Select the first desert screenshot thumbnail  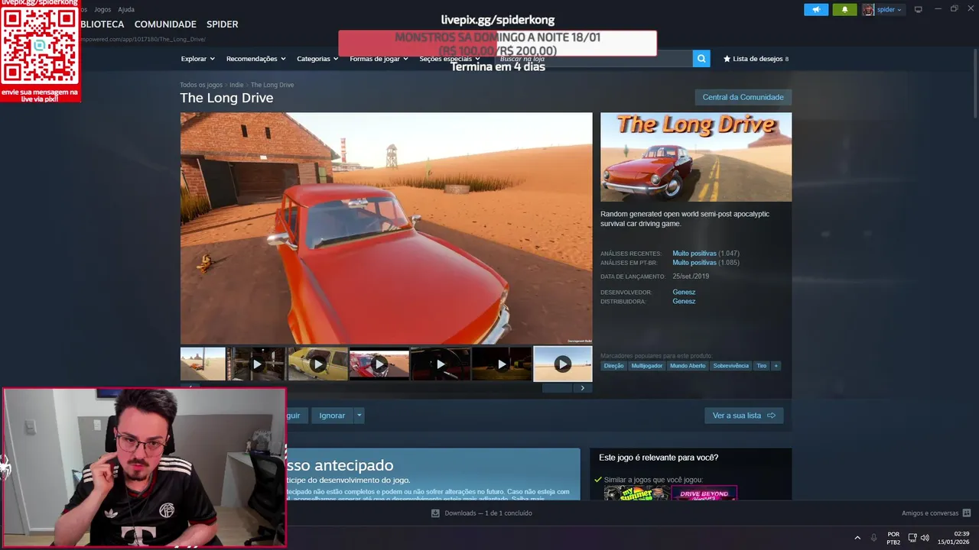pos(203,364)
